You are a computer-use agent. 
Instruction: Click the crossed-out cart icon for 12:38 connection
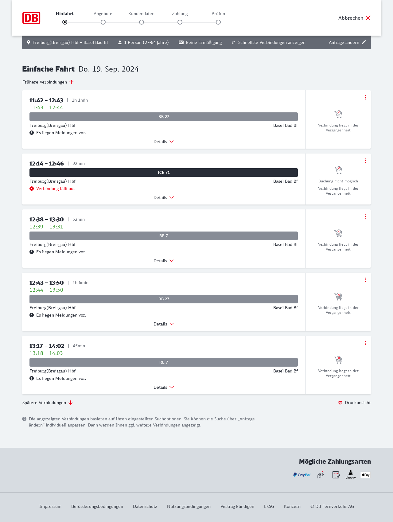[338, 233]
